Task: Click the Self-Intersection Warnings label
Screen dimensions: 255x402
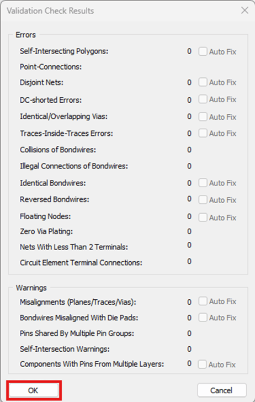Action: click(65, 349)
